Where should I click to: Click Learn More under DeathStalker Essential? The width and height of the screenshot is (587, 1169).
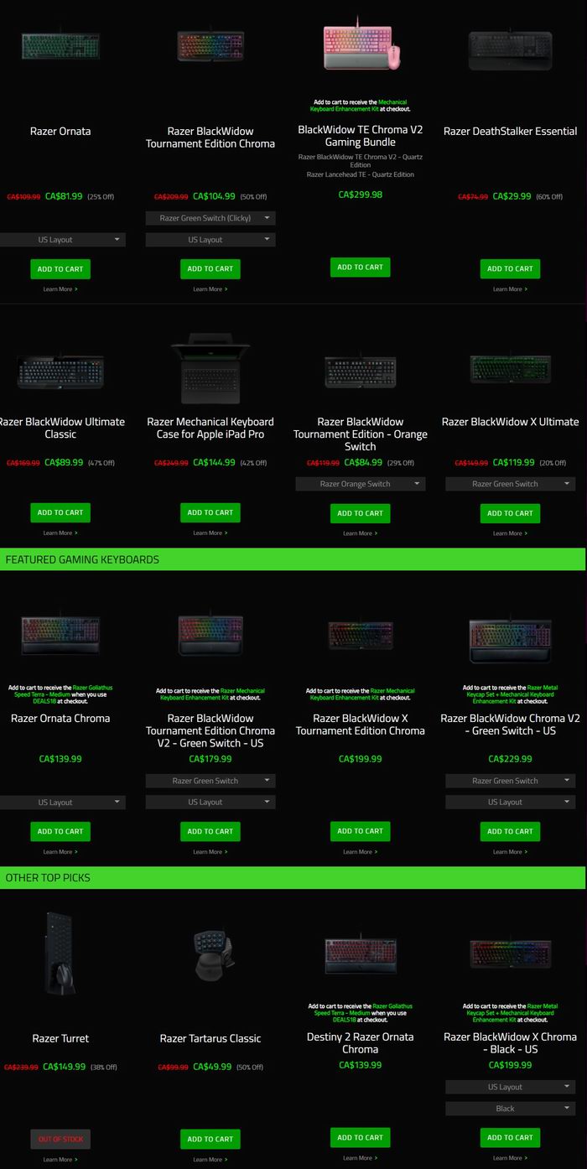[510, 289]
